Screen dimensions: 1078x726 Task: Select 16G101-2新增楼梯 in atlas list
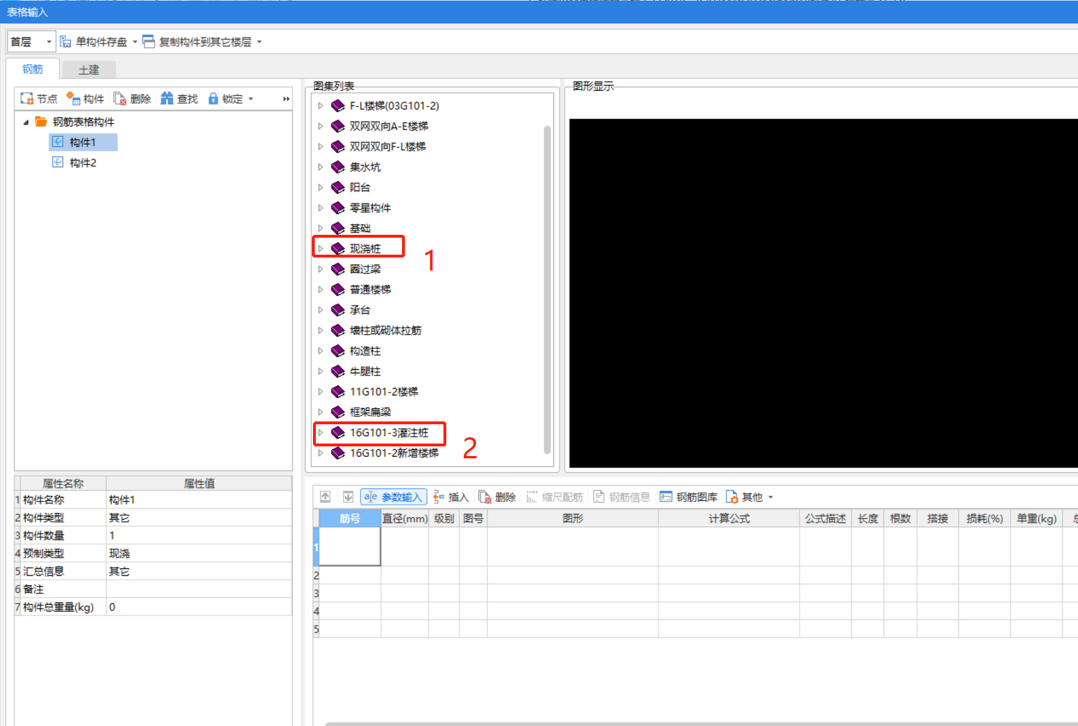point(394,453)
